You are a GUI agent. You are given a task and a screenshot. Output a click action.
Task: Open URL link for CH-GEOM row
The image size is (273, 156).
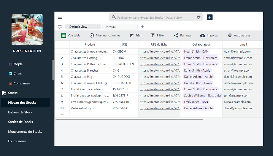[x=160, y=52]
